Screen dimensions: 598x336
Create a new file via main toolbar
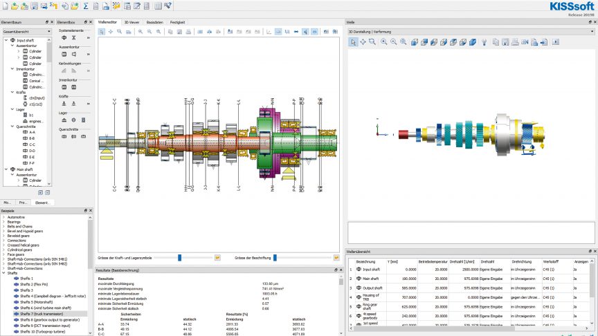5,6
